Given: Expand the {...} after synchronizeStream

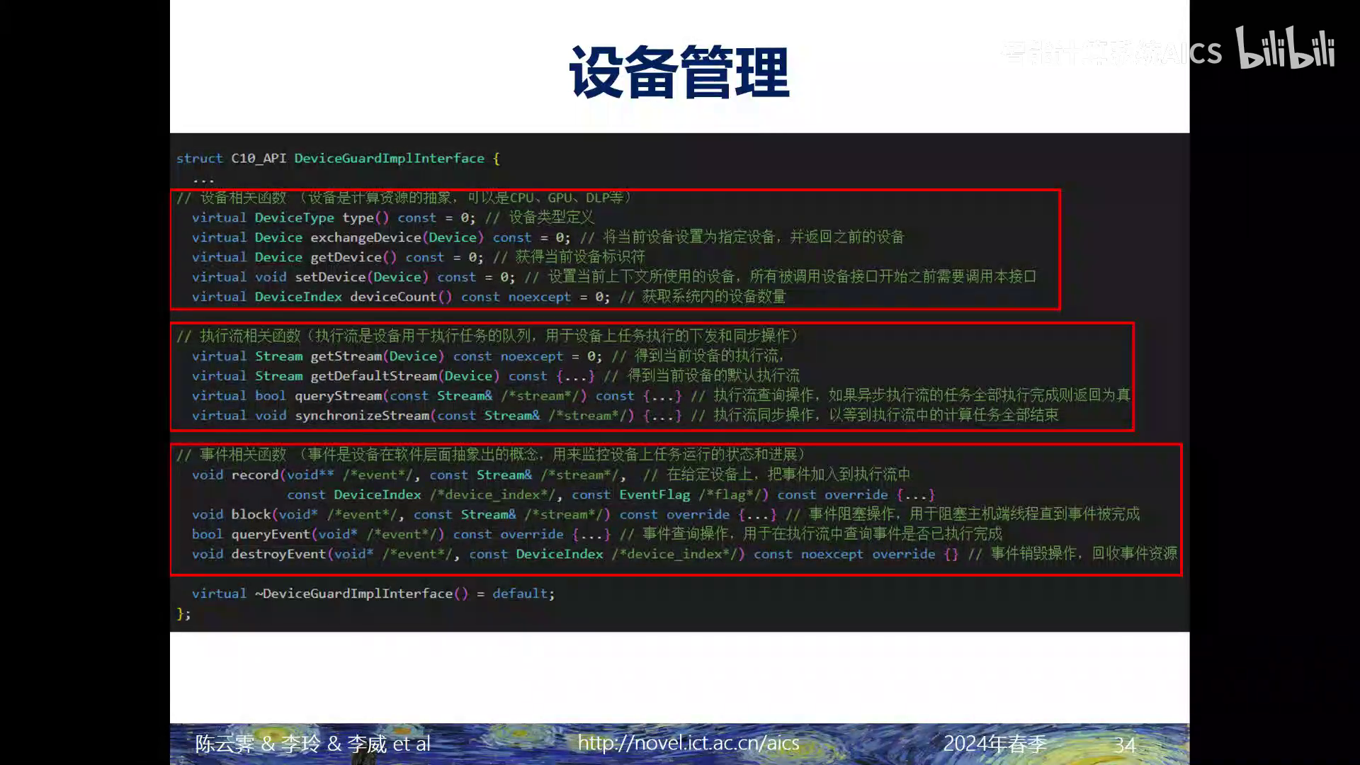Looking at the screenshot, I should pos(662,416).
